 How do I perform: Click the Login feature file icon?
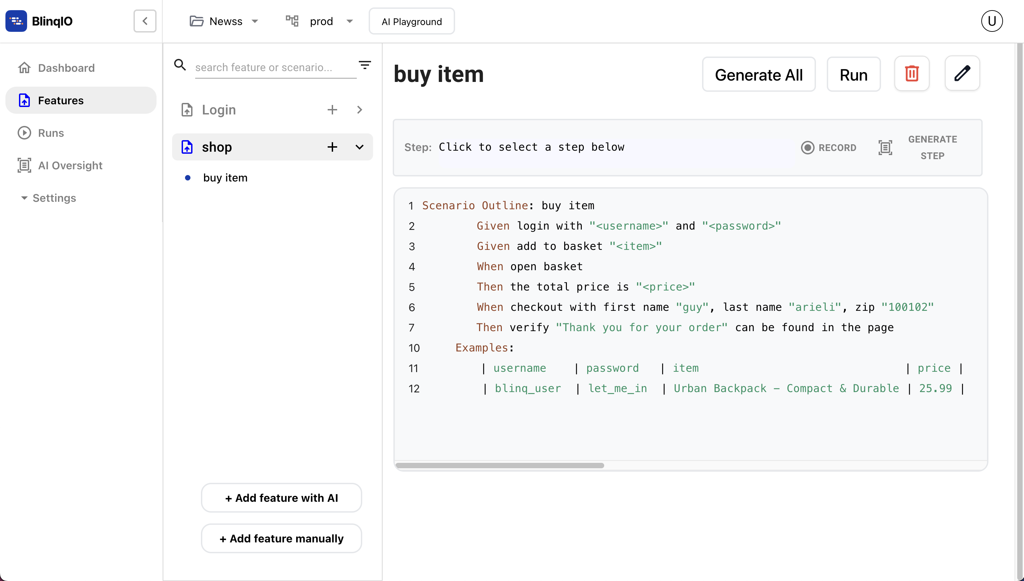click(x=187, y=110)
